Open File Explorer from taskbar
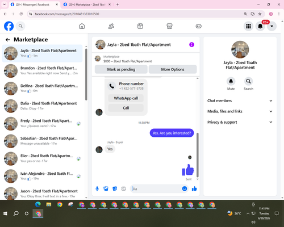Screen dimensions: 284x227 click(49, 204)
